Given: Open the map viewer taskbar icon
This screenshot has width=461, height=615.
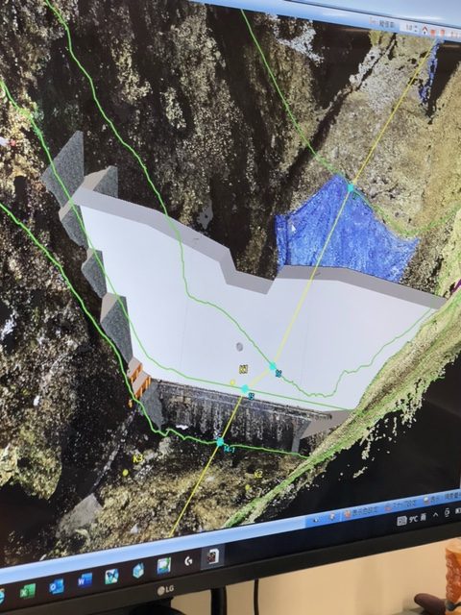Looking at the screenshot, I should 164,566.
